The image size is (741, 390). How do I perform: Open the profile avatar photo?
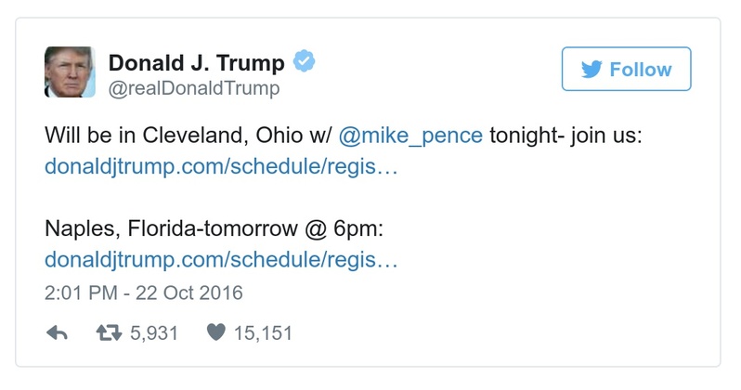(69, 71)
